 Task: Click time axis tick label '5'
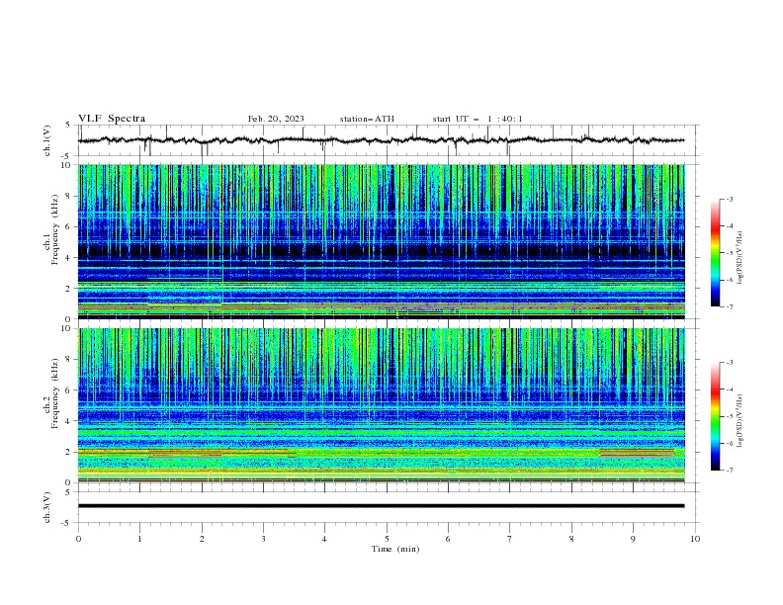387,539
